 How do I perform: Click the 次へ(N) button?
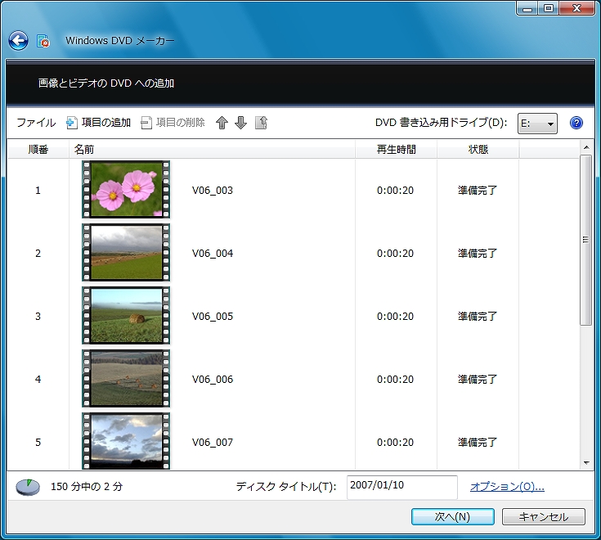point(453,516)
